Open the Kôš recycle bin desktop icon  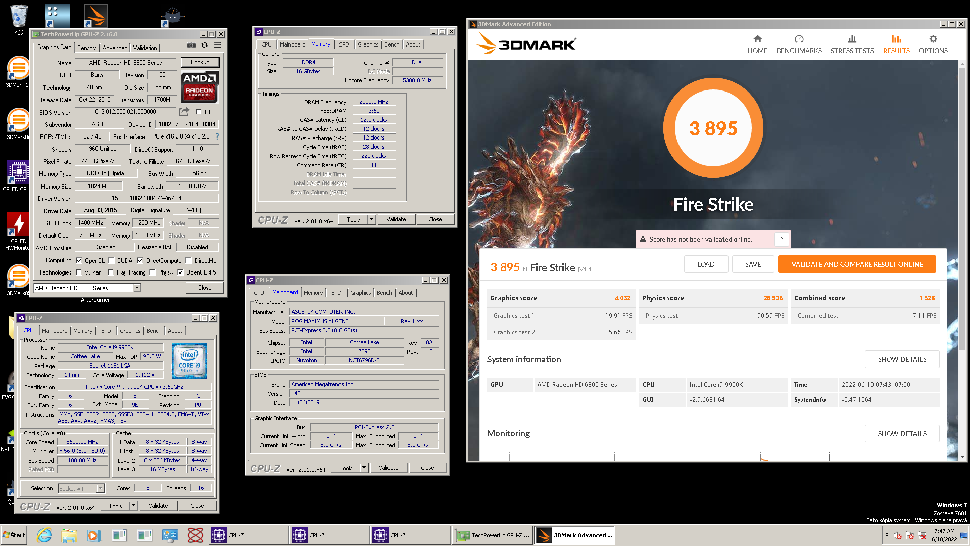coord(19,20)
